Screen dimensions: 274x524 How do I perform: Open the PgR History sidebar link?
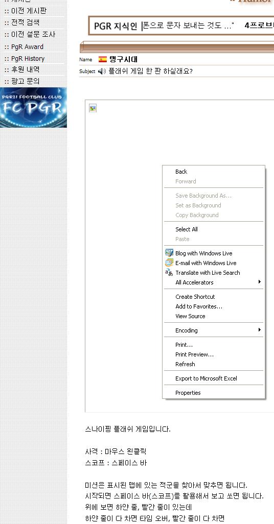[28, 59]
